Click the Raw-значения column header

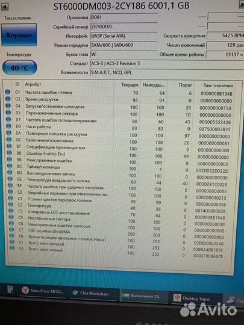pyautogui.click(x=217, y=85)
